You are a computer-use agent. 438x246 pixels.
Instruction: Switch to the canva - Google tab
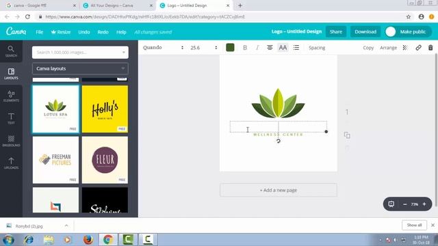pos(40,5)
